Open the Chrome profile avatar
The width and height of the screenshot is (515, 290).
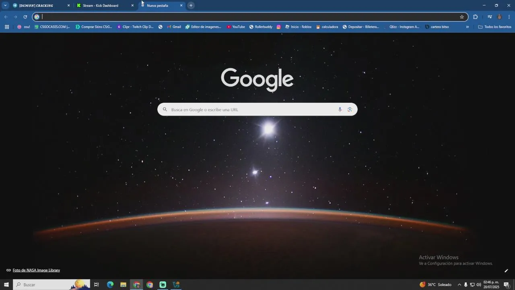tap(500, 17)
